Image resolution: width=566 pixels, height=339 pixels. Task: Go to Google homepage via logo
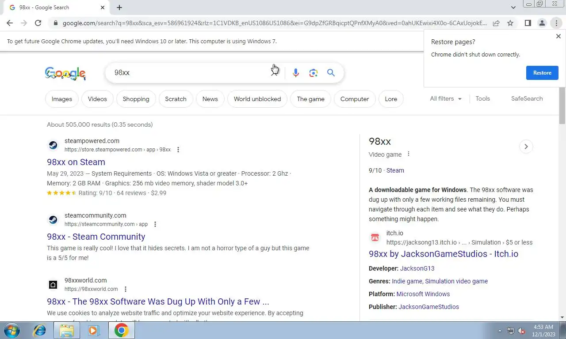pos(65,73)
